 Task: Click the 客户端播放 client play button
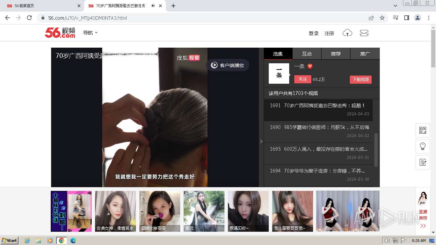pos(228,65)
